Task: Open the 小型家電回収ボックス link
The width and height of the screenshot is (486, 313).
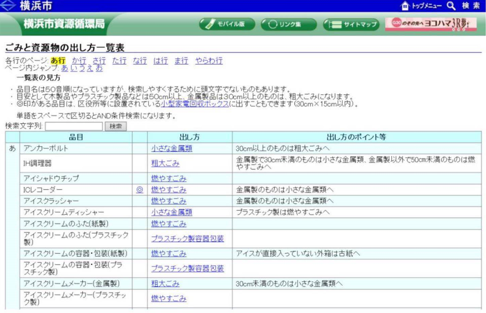Action: [x=194, y=104]
